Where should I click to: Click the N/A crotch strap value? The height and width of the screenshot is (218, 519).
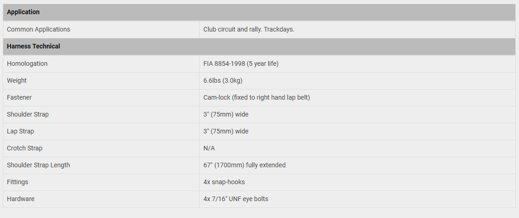tap(209, 149)
